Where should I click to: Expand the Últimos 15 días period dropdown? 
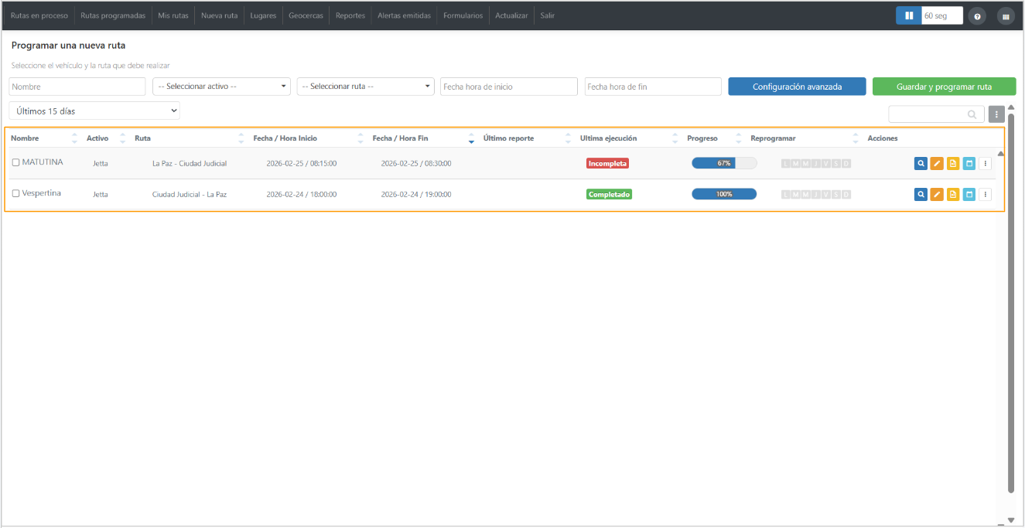(94, 111)
